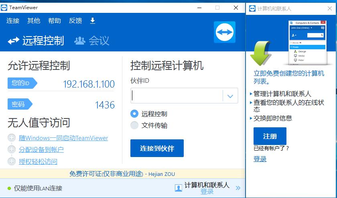The image size is (337, 198).
Task: Click the plus icon beside 随Windows一同启动TeamViewer
Action: coord(11,138)
